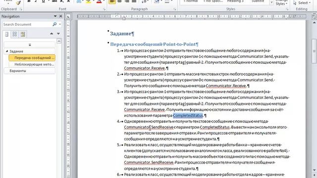Viewport: 317px width, 178px height.
Task: Open Styles pane launcher
Action: (287, 9)
